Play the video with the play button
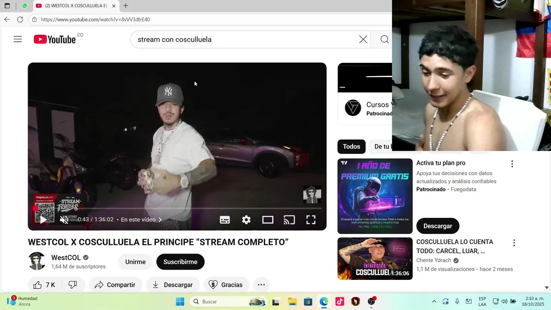551x310 pixels. tap(43, 220)
